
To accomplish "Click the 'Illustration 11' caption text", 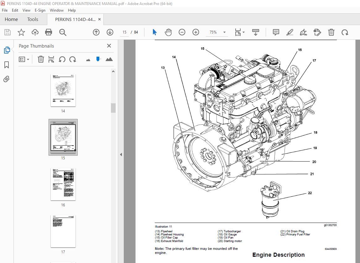I will tap(164, 226).
